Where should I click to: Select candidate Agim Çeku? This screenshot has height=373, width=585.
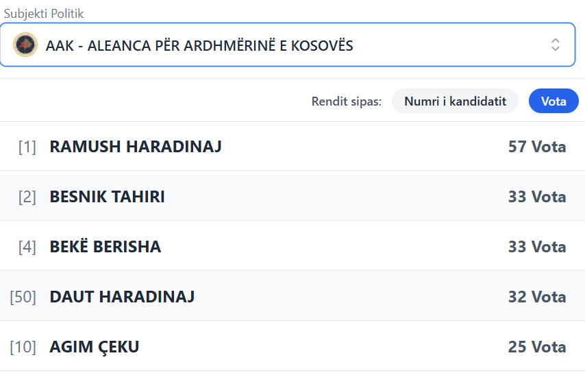coord(95,347)
